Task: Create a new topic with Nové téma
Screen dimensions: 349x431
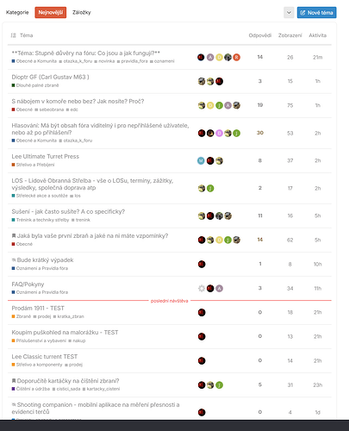Action: click(316, 13)
